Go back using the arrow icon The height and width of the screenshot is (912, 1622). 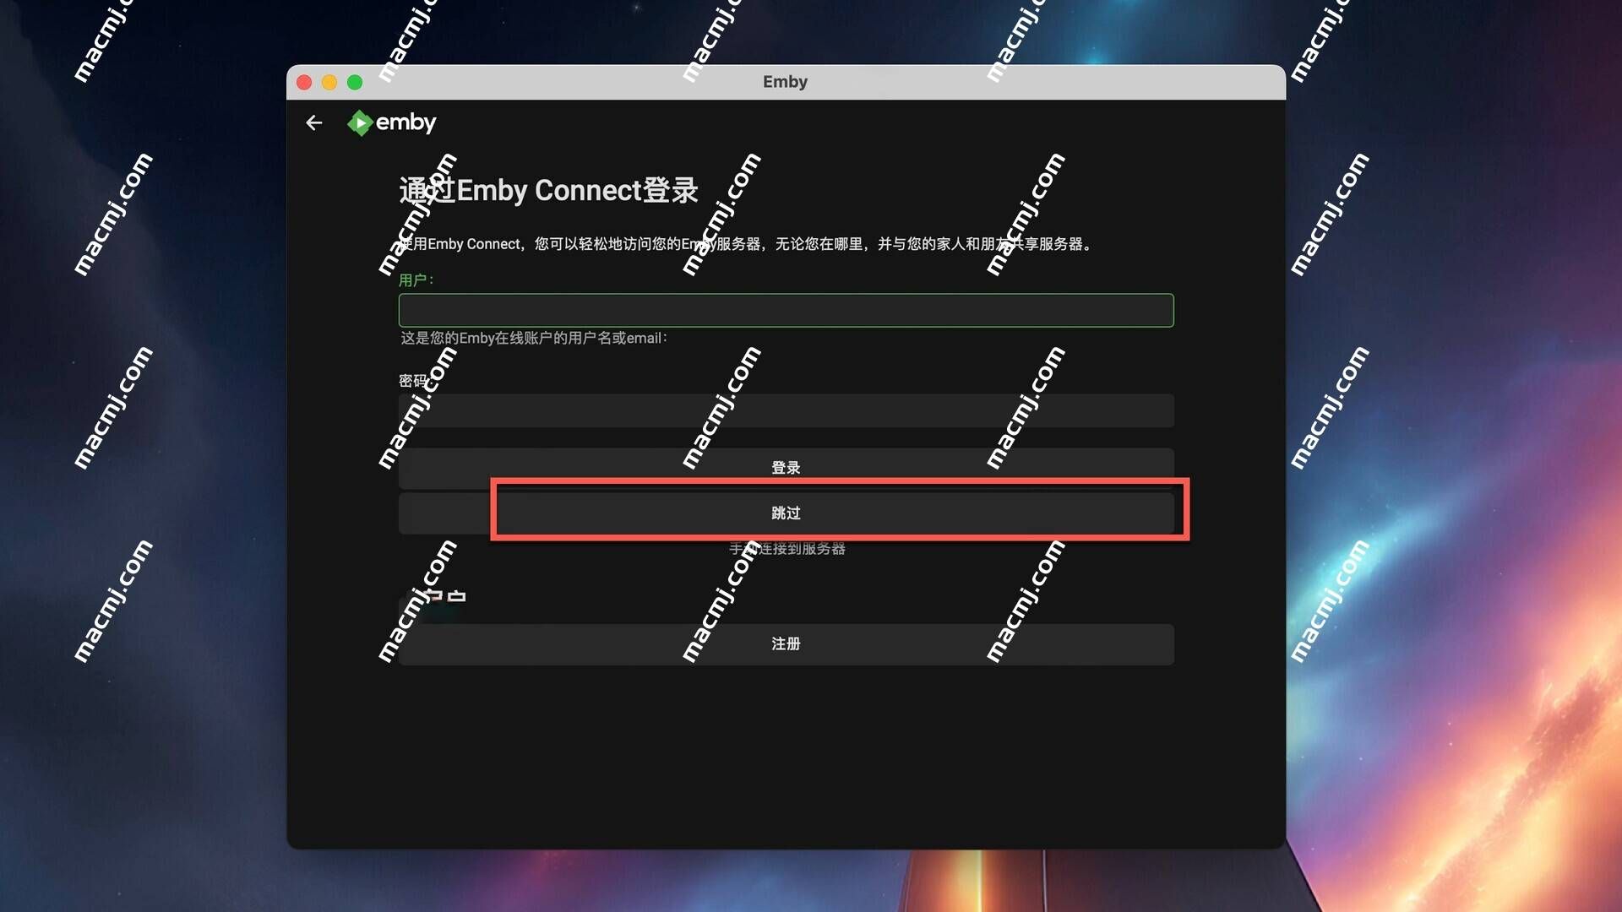tap(314, 123)
